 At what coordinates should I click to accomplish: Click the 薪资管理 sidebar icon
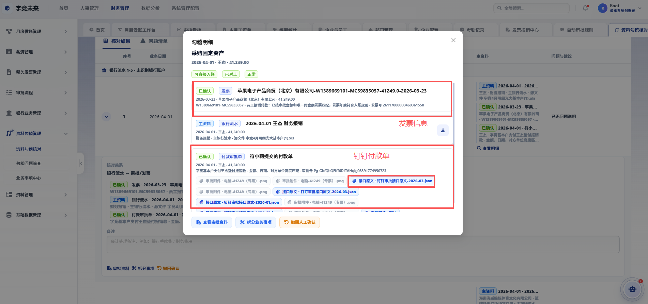click(9, 52)
